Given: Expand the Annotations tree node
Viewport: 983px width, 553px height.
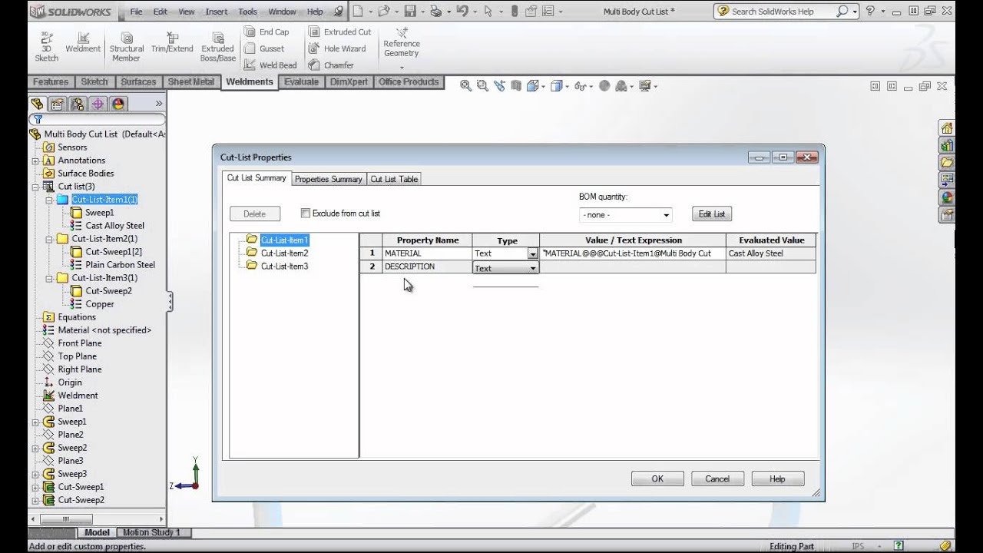Looking at the screenshot, I should [x=35, y=161].
